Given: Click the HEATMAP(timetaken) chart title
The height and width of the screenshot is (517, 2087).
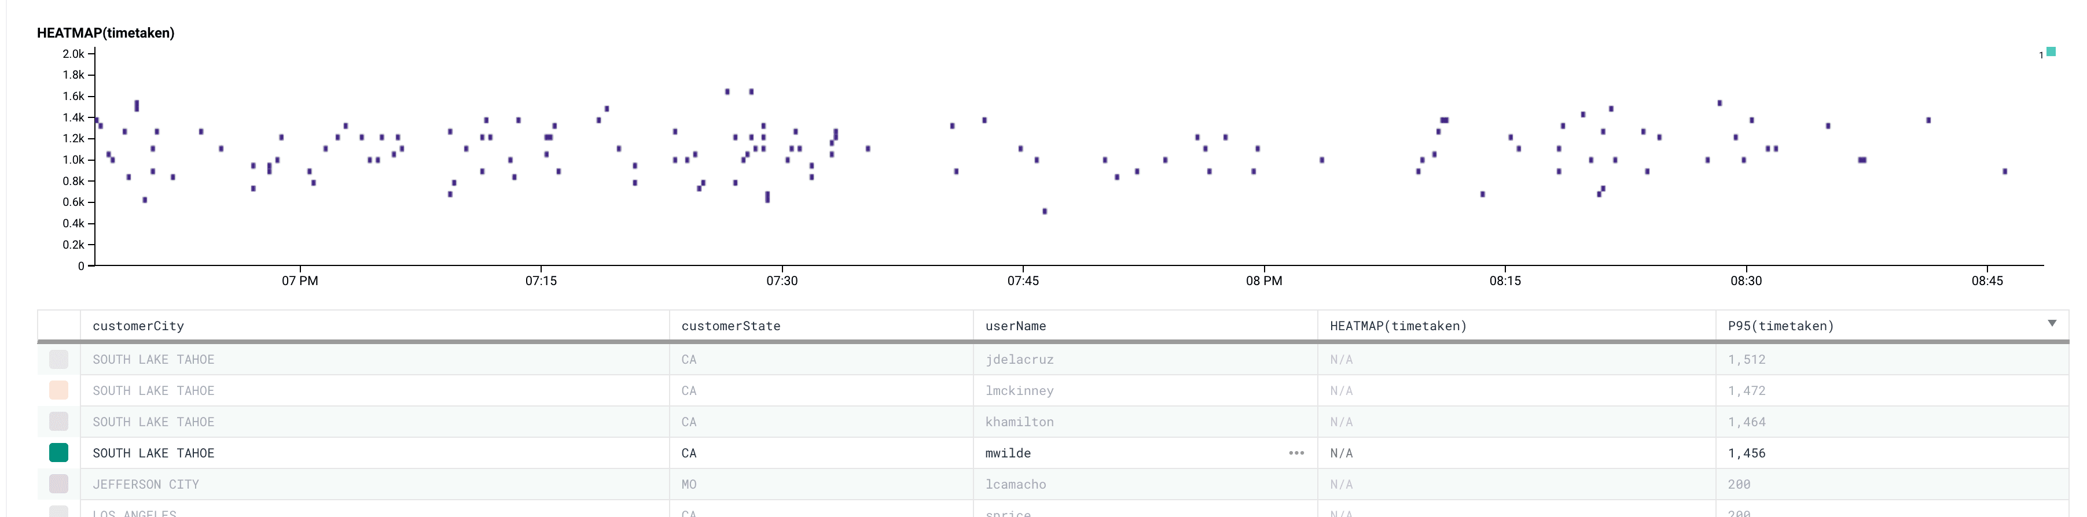Looking at the screenshot, I should point(105,33).
